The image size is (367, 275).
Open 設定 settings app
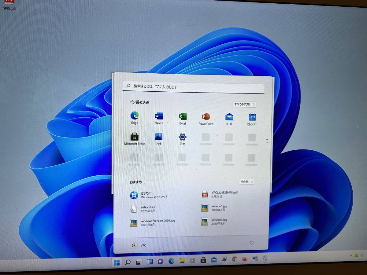click(x=183, y=139)
